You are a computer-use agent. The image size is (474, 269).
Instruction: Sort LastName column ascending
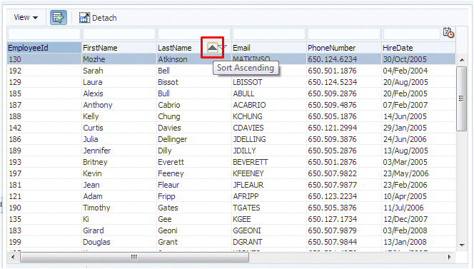click(213, 48)
